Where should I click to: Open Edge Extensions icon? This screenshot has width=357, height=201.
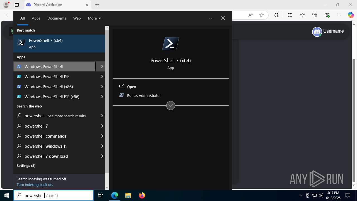276,15
